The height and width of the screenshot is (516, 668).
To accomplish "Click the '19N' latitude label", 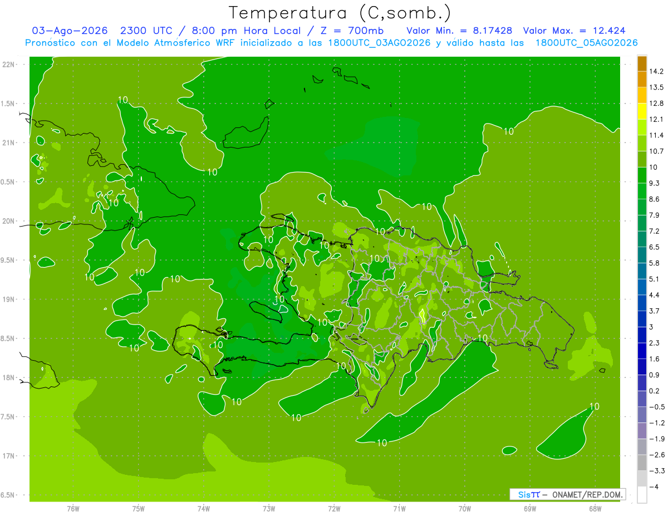I will (9, 299).
